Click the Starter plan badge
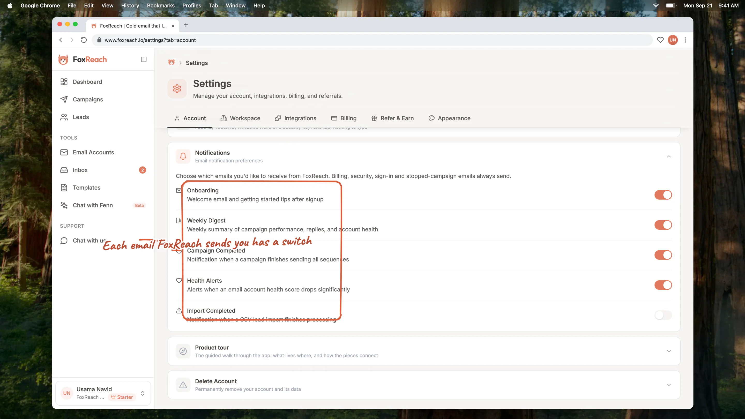 (122, 397)
